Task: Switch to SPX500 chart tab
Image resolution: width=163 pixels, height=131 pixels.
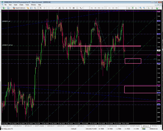Action: click(154, 126)
